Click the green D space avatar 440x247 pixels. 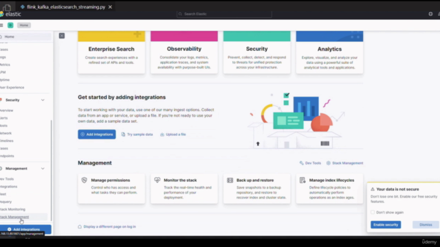tap(10, 25)
